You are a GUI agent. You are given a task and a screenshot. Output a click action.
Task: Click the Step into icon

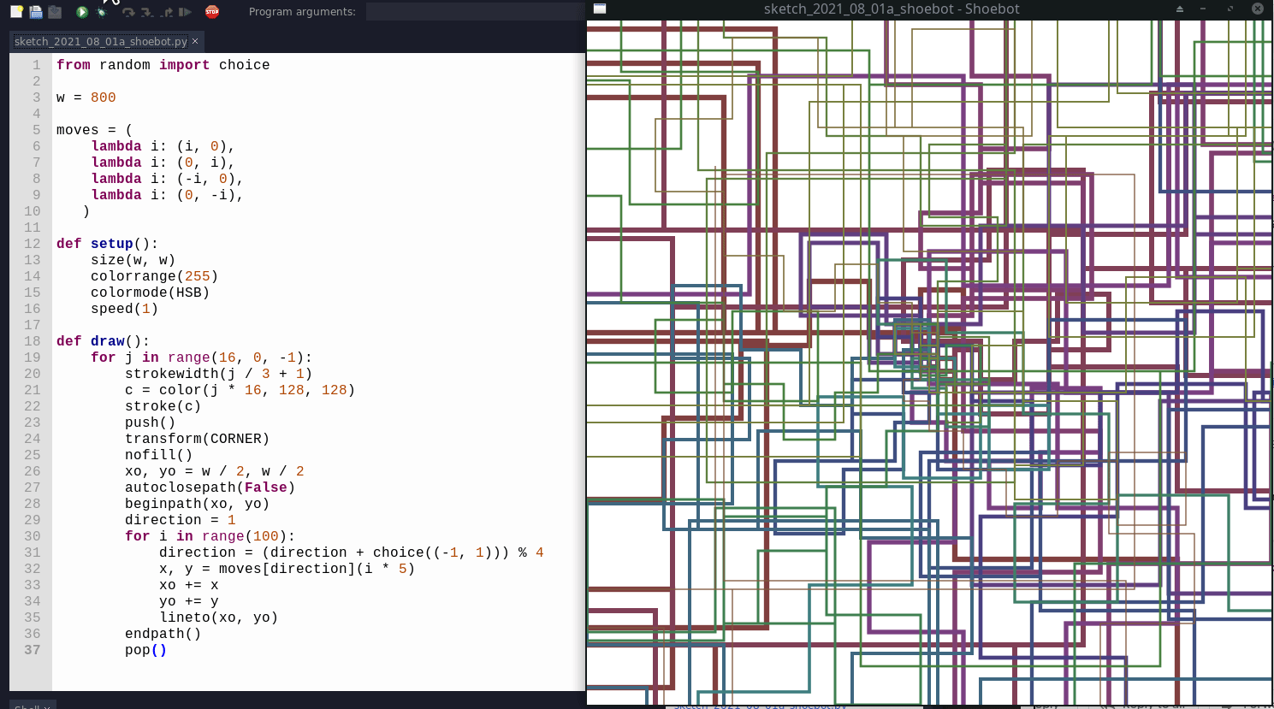click(147, 12)
